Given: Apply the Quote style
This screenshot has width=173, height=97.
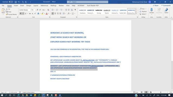Looking at the screenshot, I should tap(107, 11).
